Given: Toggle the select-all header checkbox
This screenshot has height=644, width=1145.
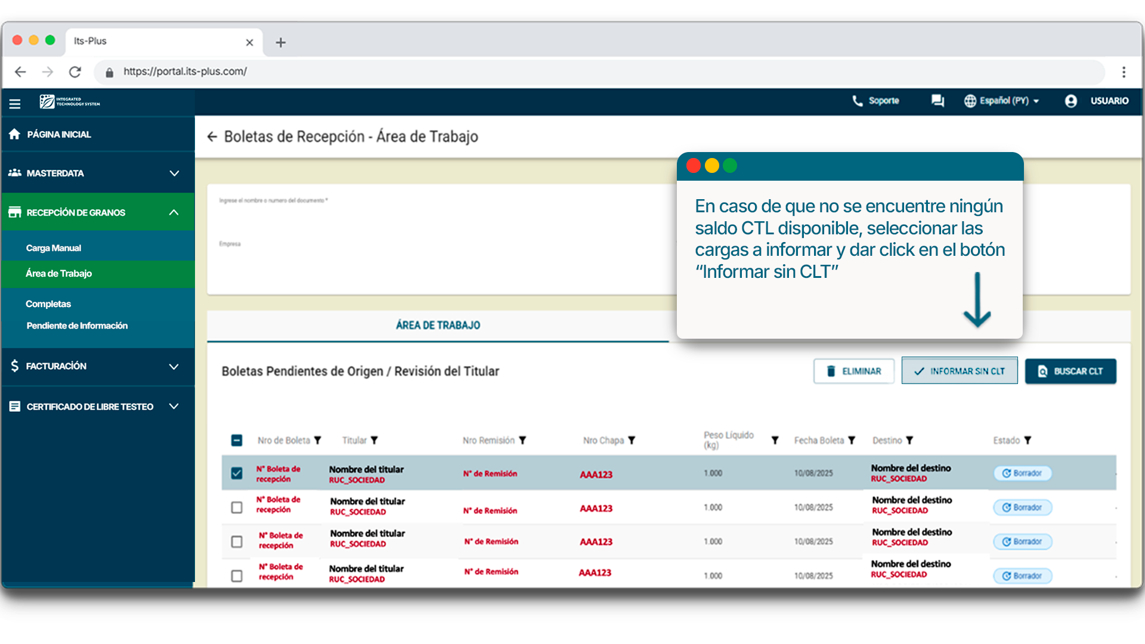Looking at the screenshot, I should [x=237, y=441].
